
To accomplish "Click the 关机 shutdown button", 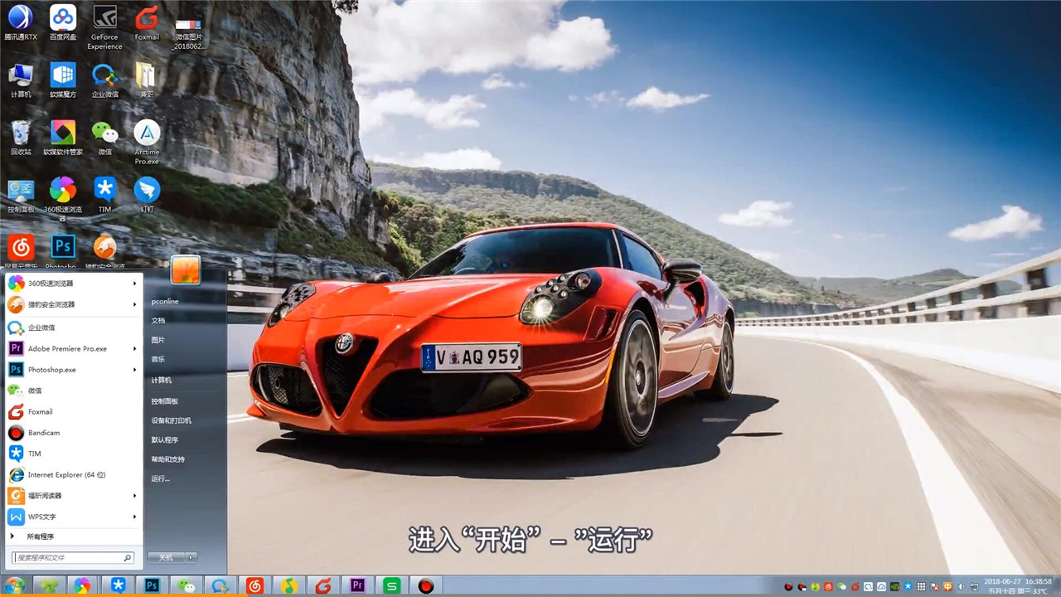I will click(166, 558).
